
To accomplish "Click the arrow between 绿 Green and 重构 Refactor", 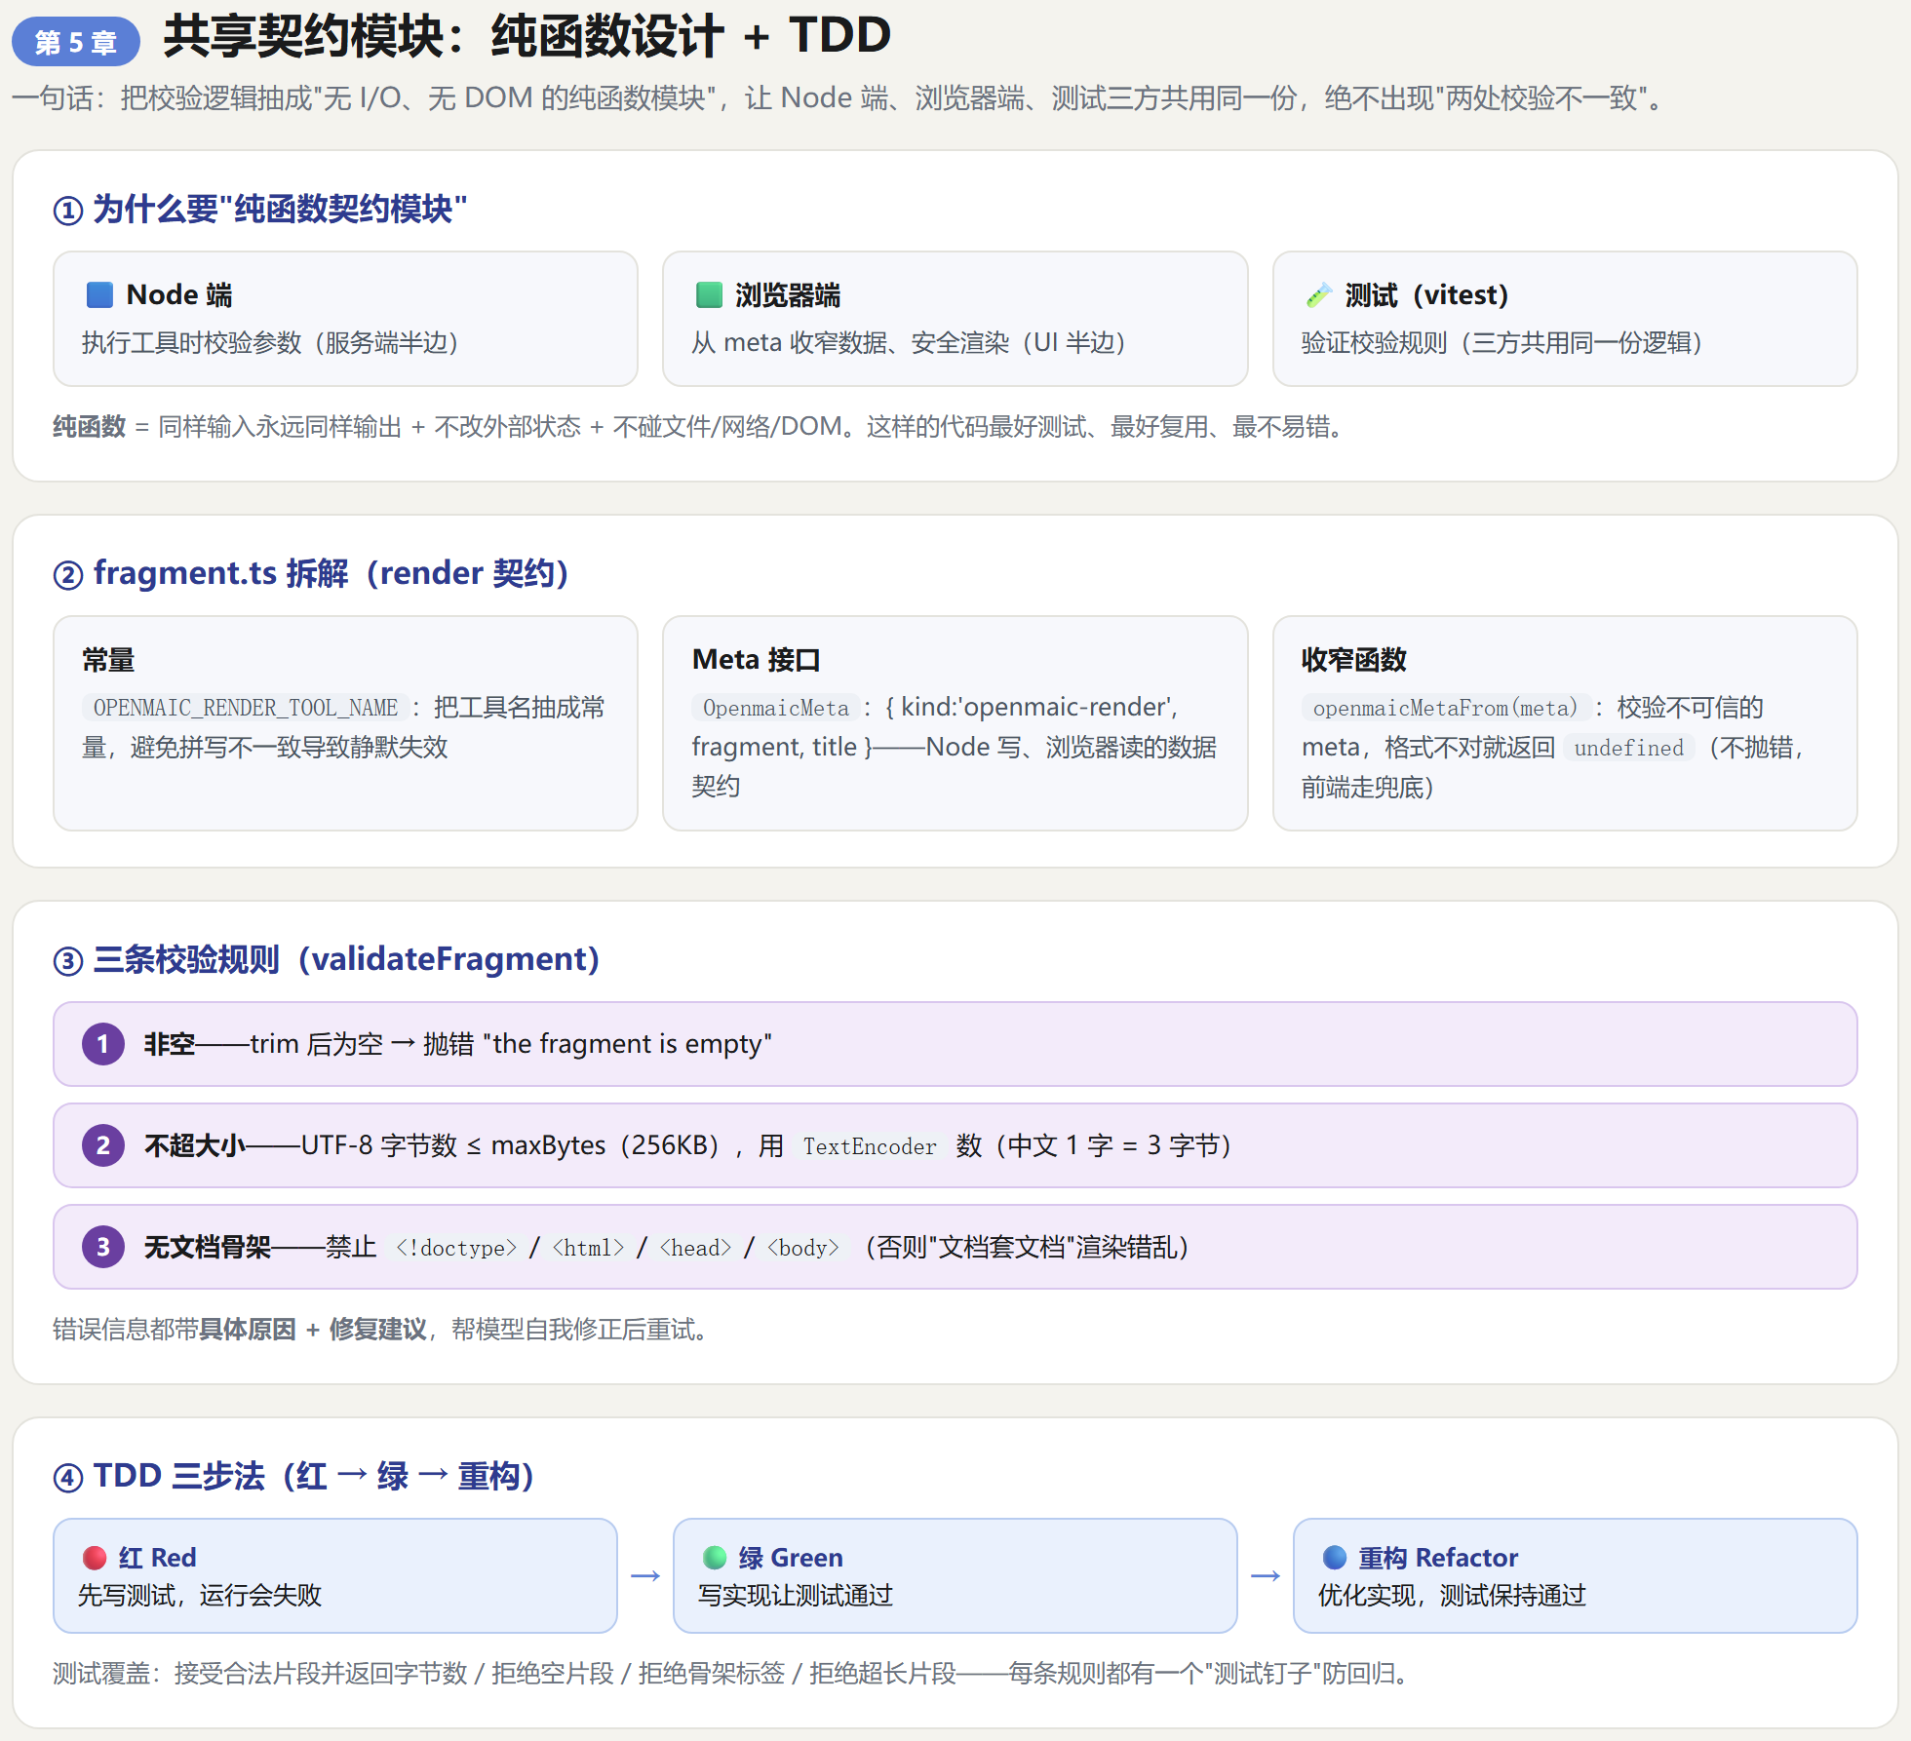I will [x=1266, y=1575].
